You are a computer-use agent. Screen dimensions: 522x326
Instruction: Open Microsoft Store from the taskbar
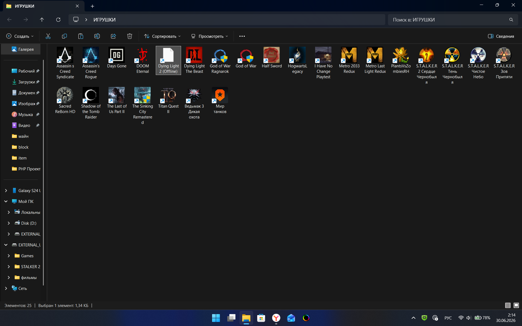261,318
